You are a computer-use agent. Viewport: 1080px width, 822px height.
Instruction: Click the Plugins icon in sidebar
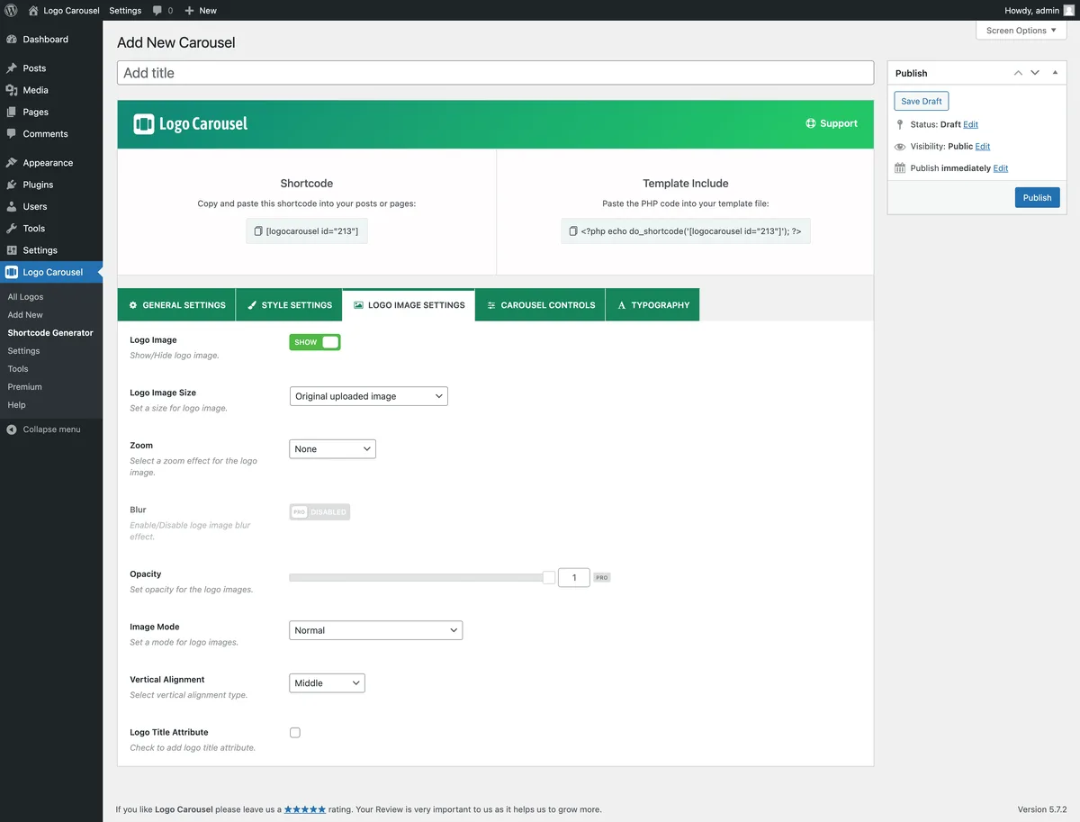tap(12, 185)
